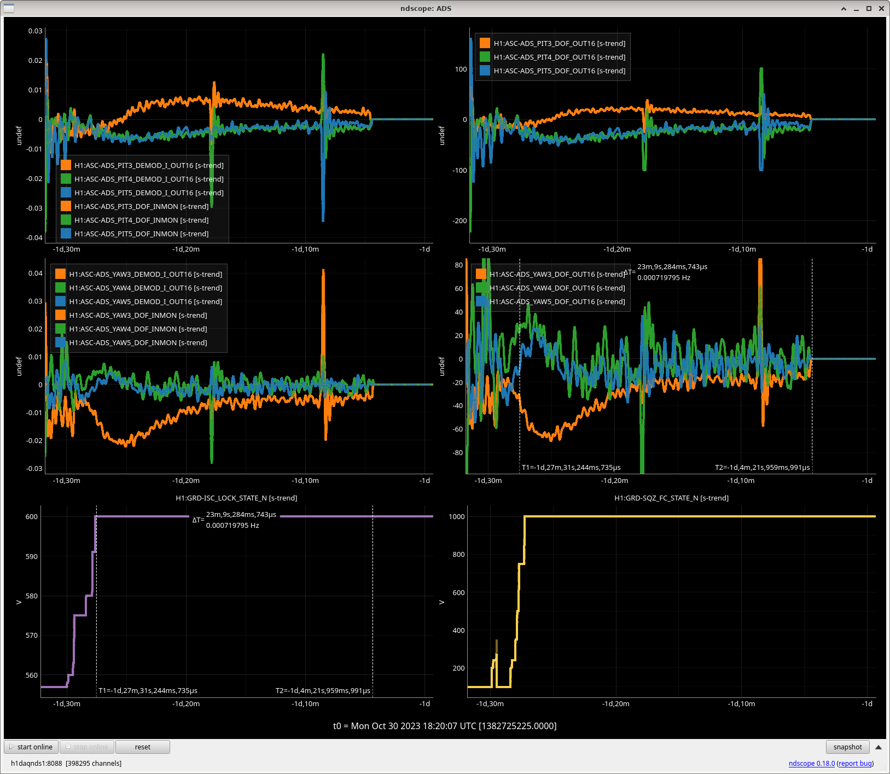890x774 pixels.
Task: Click the H1:GRD-SQZ_FC_STATE_N plot title
Action: click(x=671, y=498)
